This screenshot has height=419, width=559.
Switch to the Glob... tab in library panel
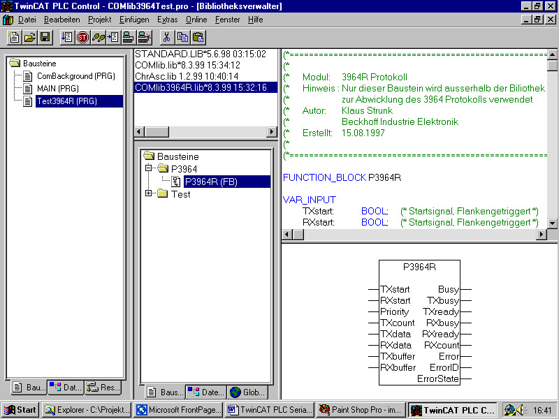(x=247, y=392)
